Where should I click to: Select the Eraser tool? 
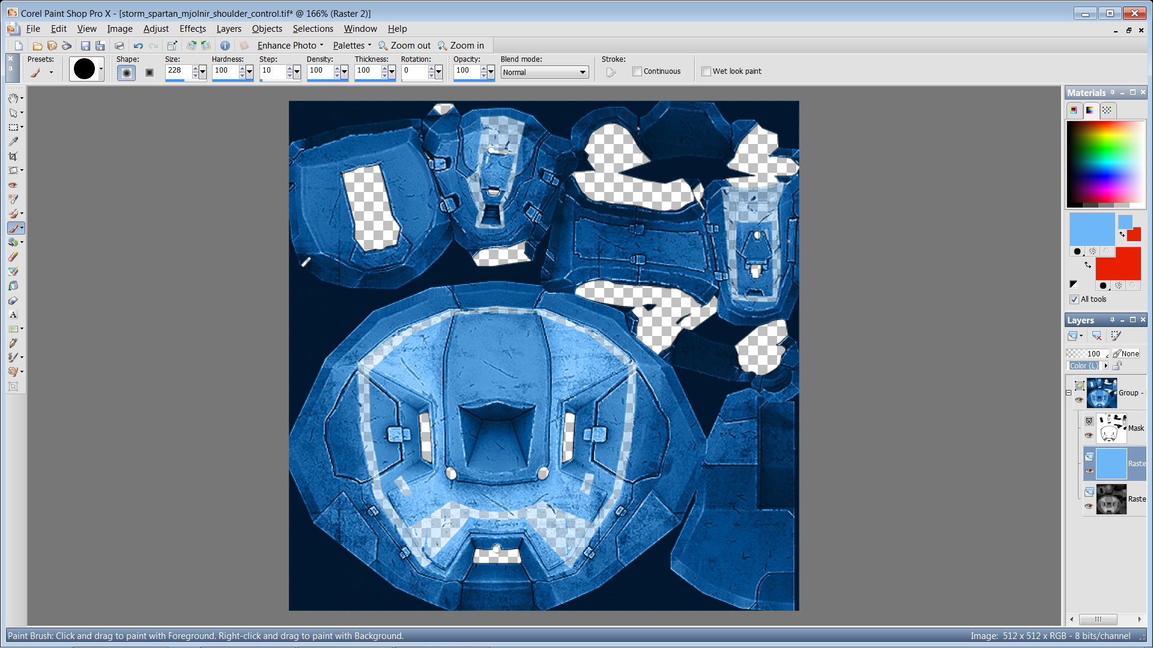(13, 257)
